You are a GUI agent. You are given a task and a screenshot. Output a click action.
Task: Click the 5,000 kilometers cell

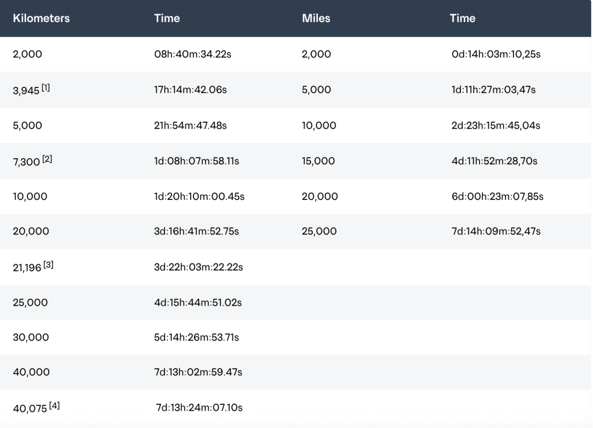tap(27, 125)
